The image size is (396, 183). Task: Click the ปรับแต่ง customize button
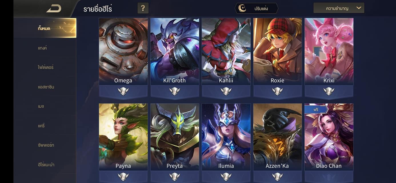pos(256,8)
